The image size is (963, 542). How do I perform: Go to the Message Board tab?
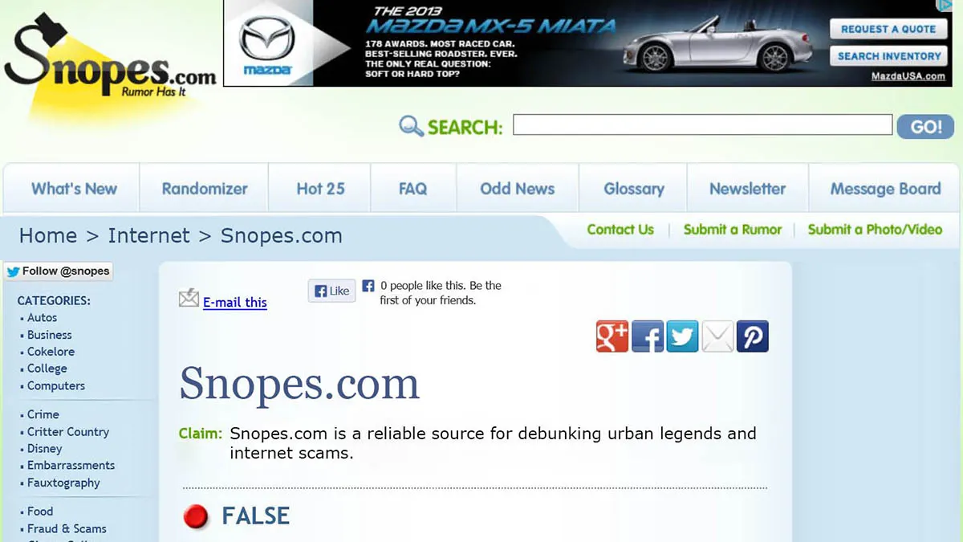tap(885, 189)
